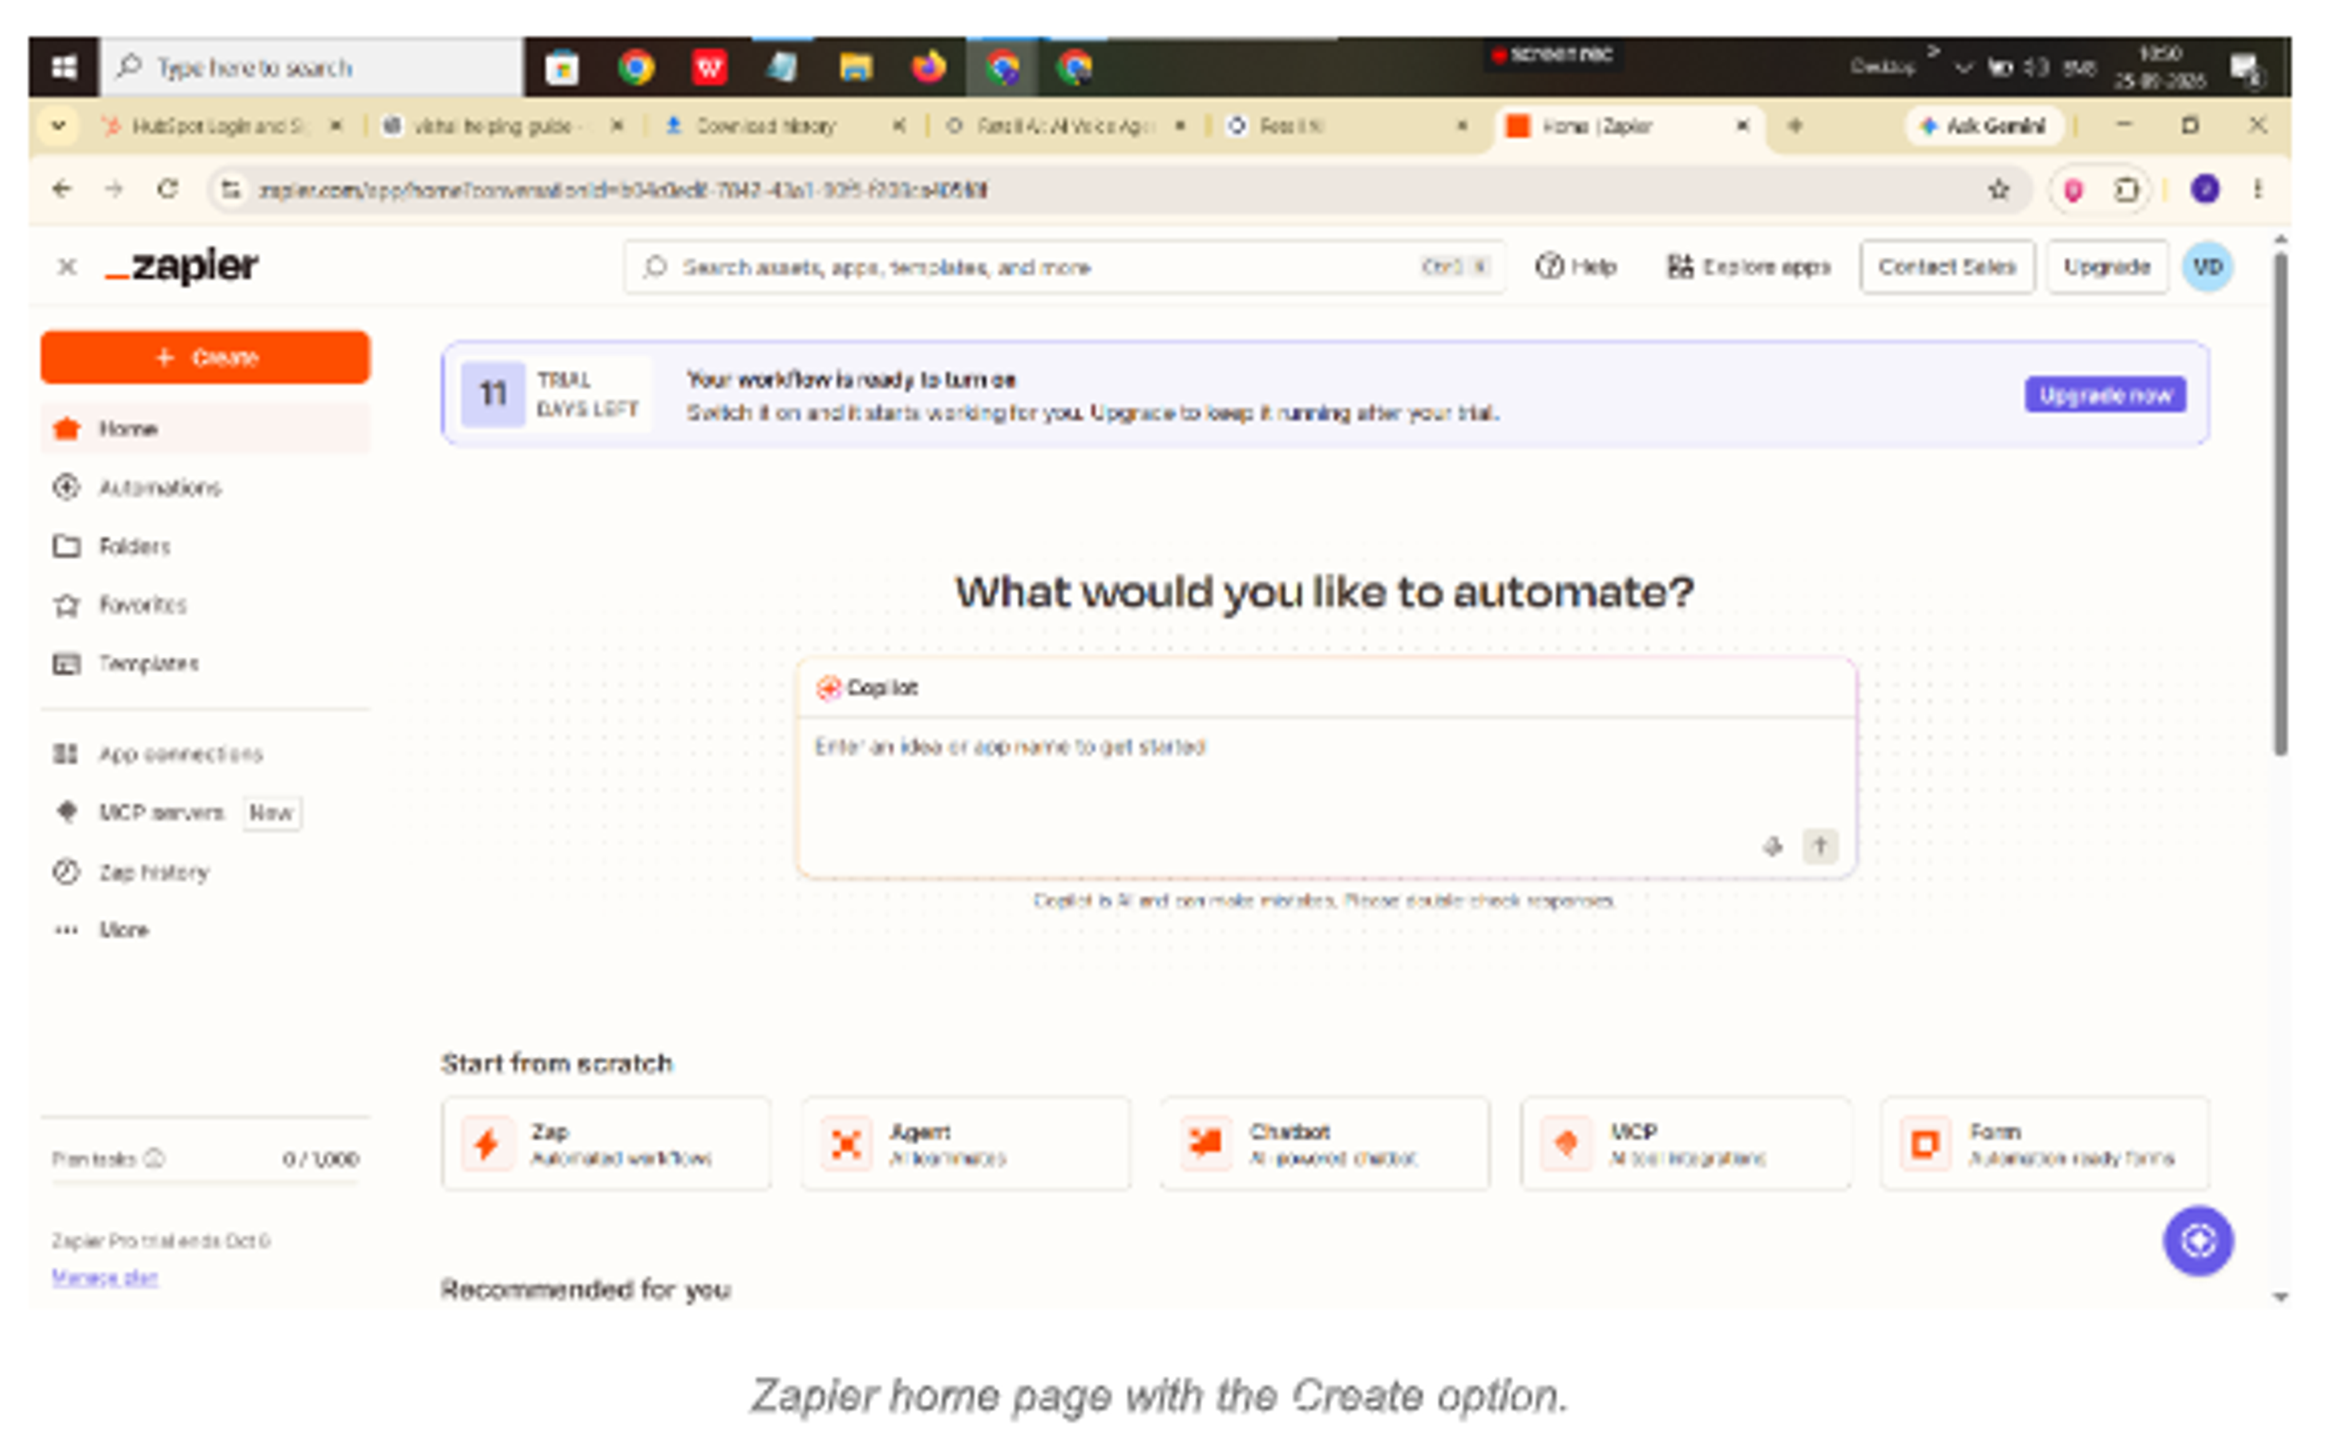Click the Chatbot card icon
The image size is (2352, 1454).
(x=1205, y=1144)
